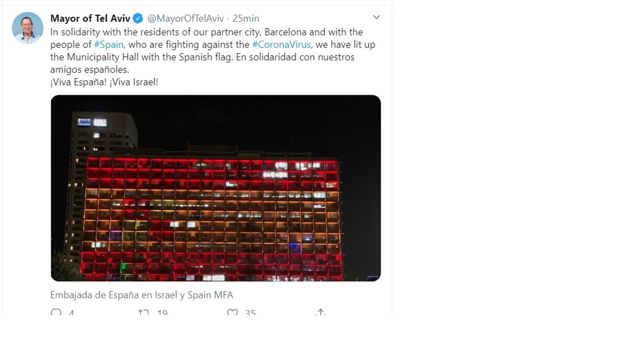Click the reply count of 4

click(x=71, y=313)
